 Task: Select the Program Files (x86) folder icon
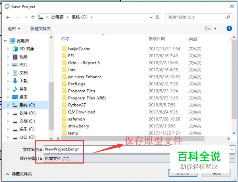tap(64, 98)
